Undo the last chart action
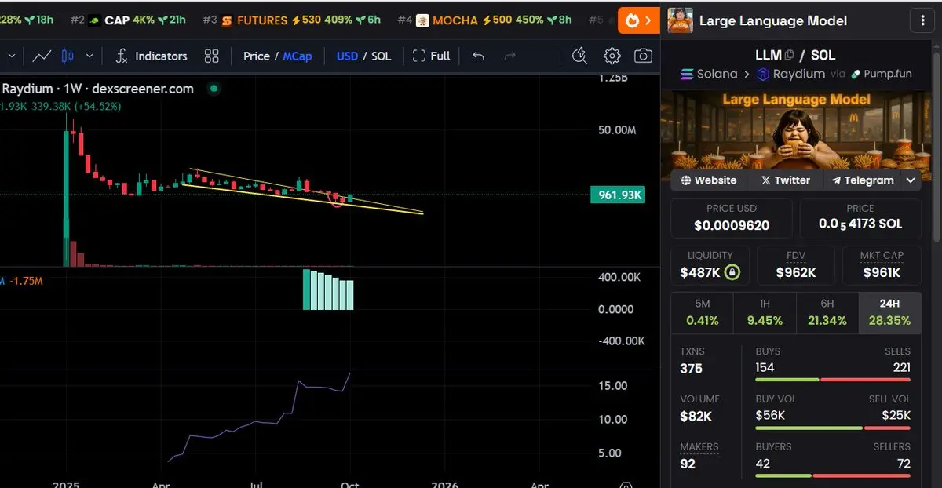This screenshot has width=942, height=488. pyautogui.click(x=478, y=56)
